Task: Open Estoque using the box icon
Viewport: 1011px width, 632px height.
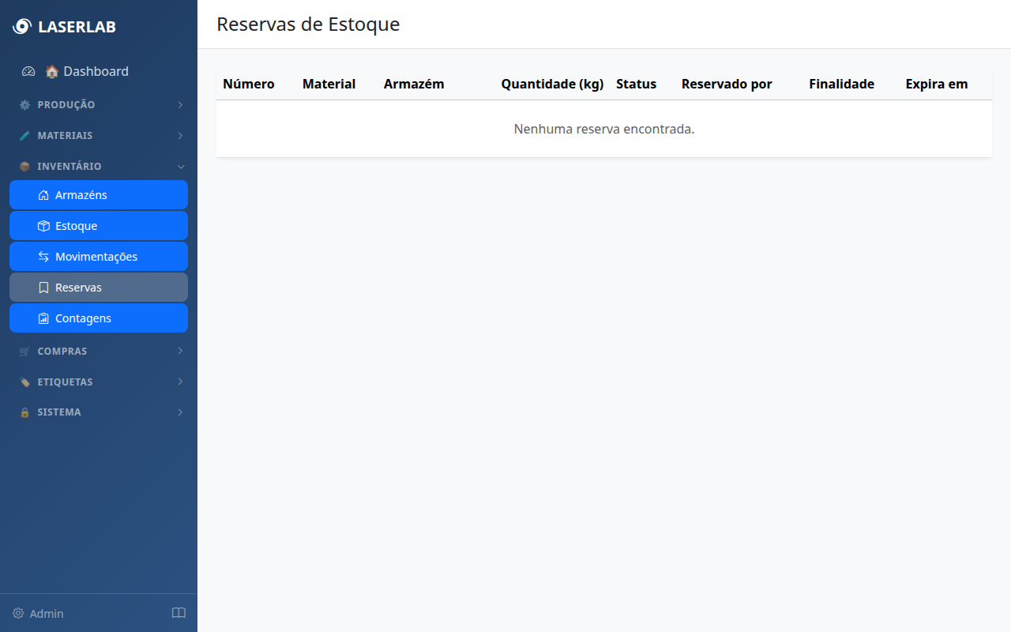Action: (x=43, y=225)
